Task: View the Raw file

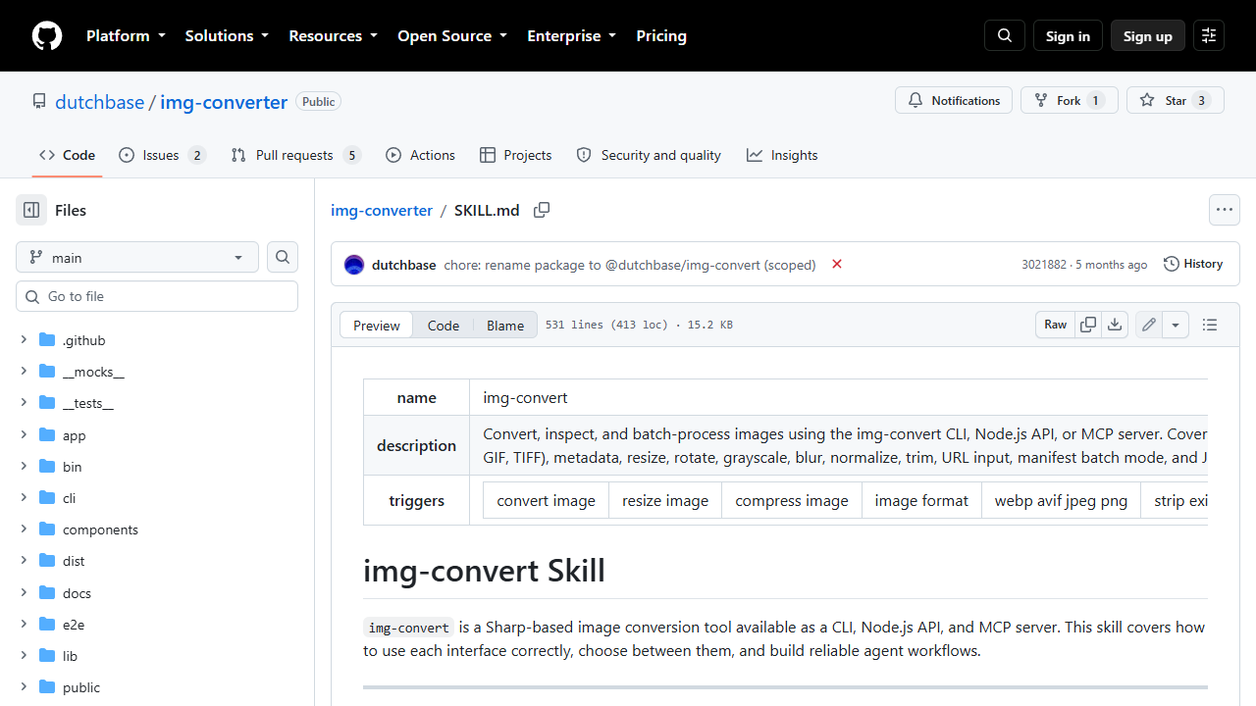Action: 1056,325
